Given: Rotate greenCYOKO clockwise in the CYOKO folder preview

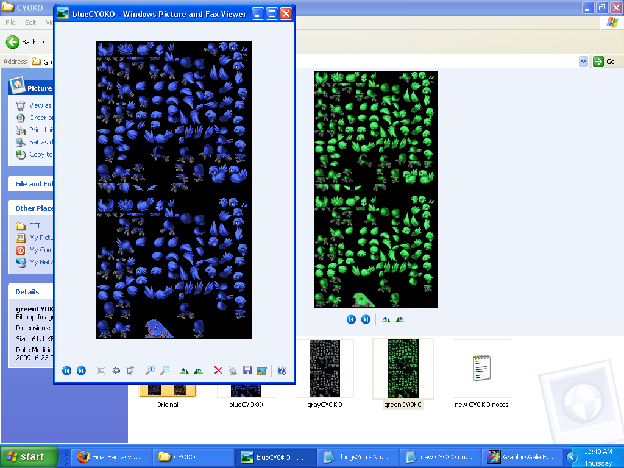Looking at the screenshot, I should [386, 319].
